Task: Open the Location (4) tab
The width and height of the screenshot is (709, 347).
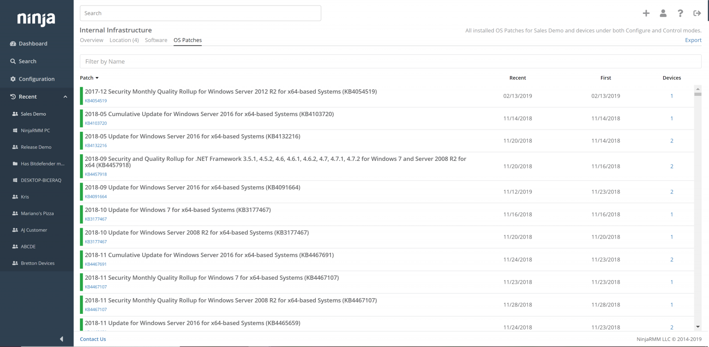Action: pyautogui.click(x=124, y=40)
